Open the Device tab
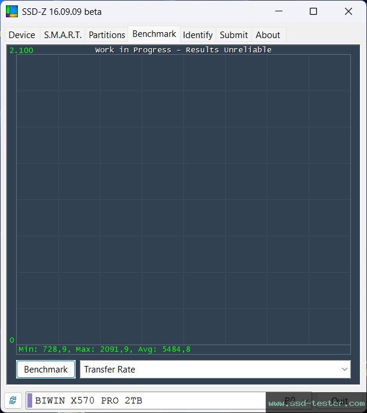Image resolution: width=367 pixels, height=413 pixels. pyautogui.click(x=22, y=35)
